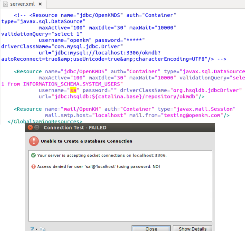Click the green checkmark status icon
The width and height of the screenshot is (245, 231).
[x=33, y=155]
